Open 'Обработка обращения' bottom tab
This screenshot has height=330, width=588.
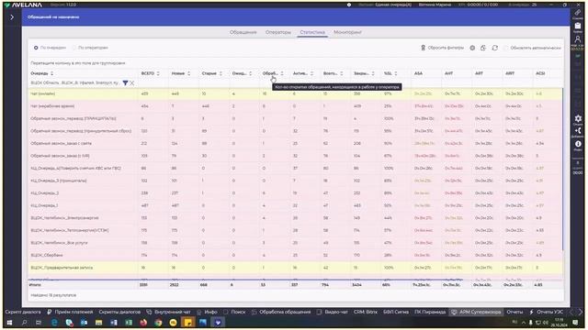[x=281, y=312]
